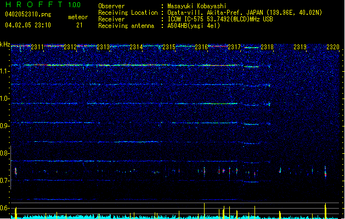Click the 2317 time marker
The height and width of the screenshot is (219, 345).
point(234,47)
